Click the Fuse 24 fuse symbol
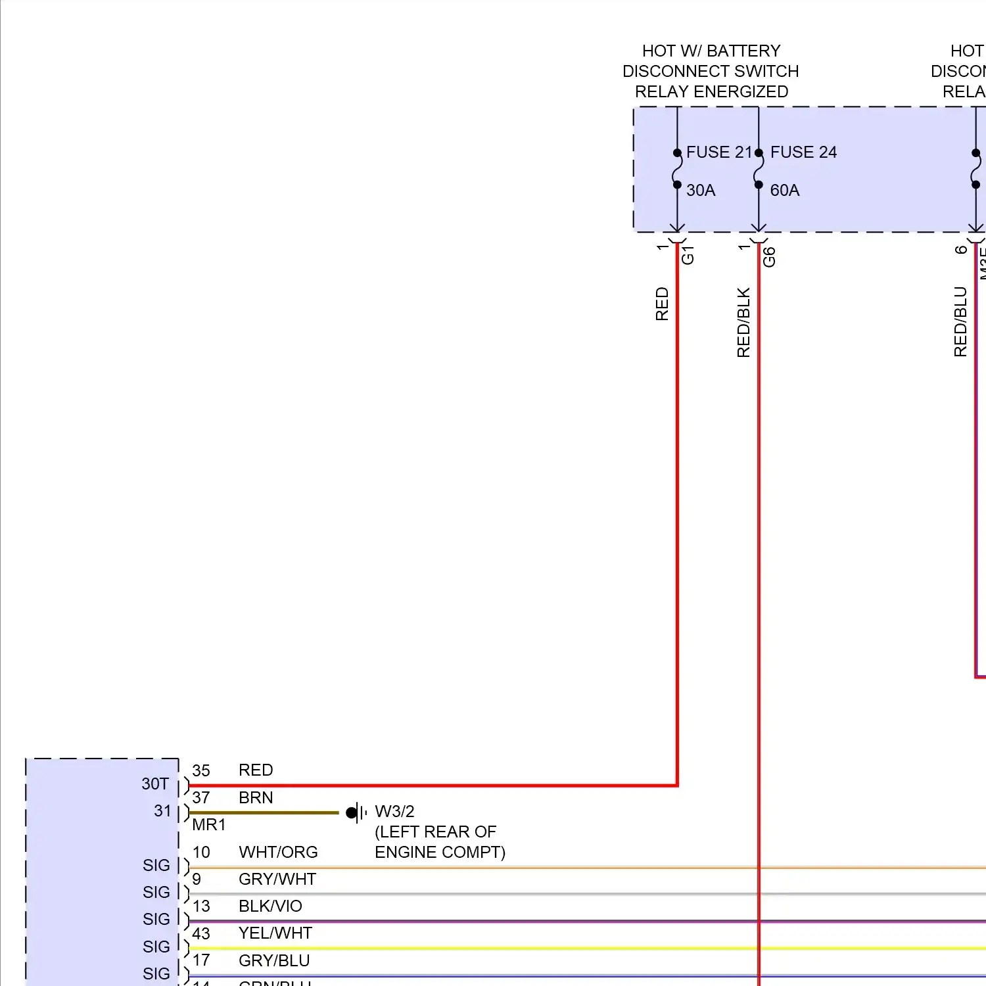The image size is (986, 986). coord(759,169)
